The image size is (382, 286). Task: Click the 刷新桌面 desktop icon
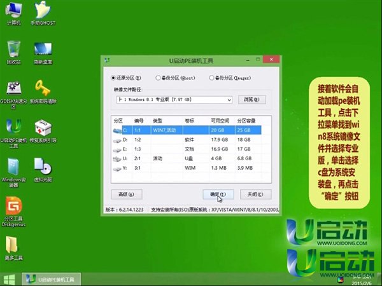43,52
